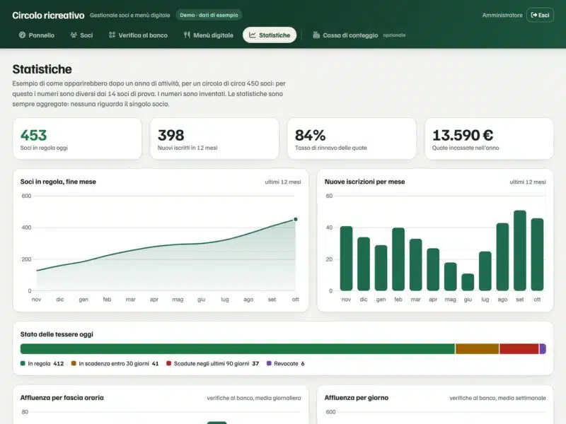Click the set bar in Nuove iscrizioni chart

(x=520, y=251)
